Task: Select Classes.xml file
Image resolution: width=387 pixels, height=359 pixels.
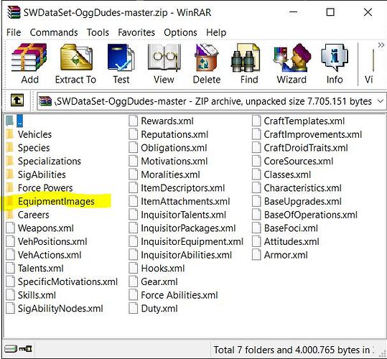Action: (282, 174)
